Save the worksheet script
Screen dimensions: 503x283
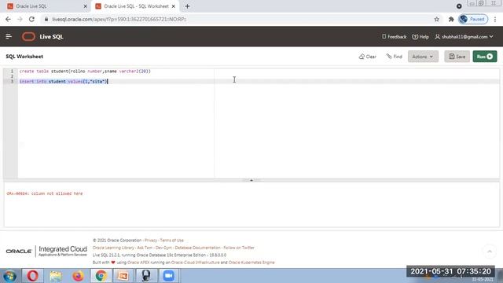tap(457, 57)
